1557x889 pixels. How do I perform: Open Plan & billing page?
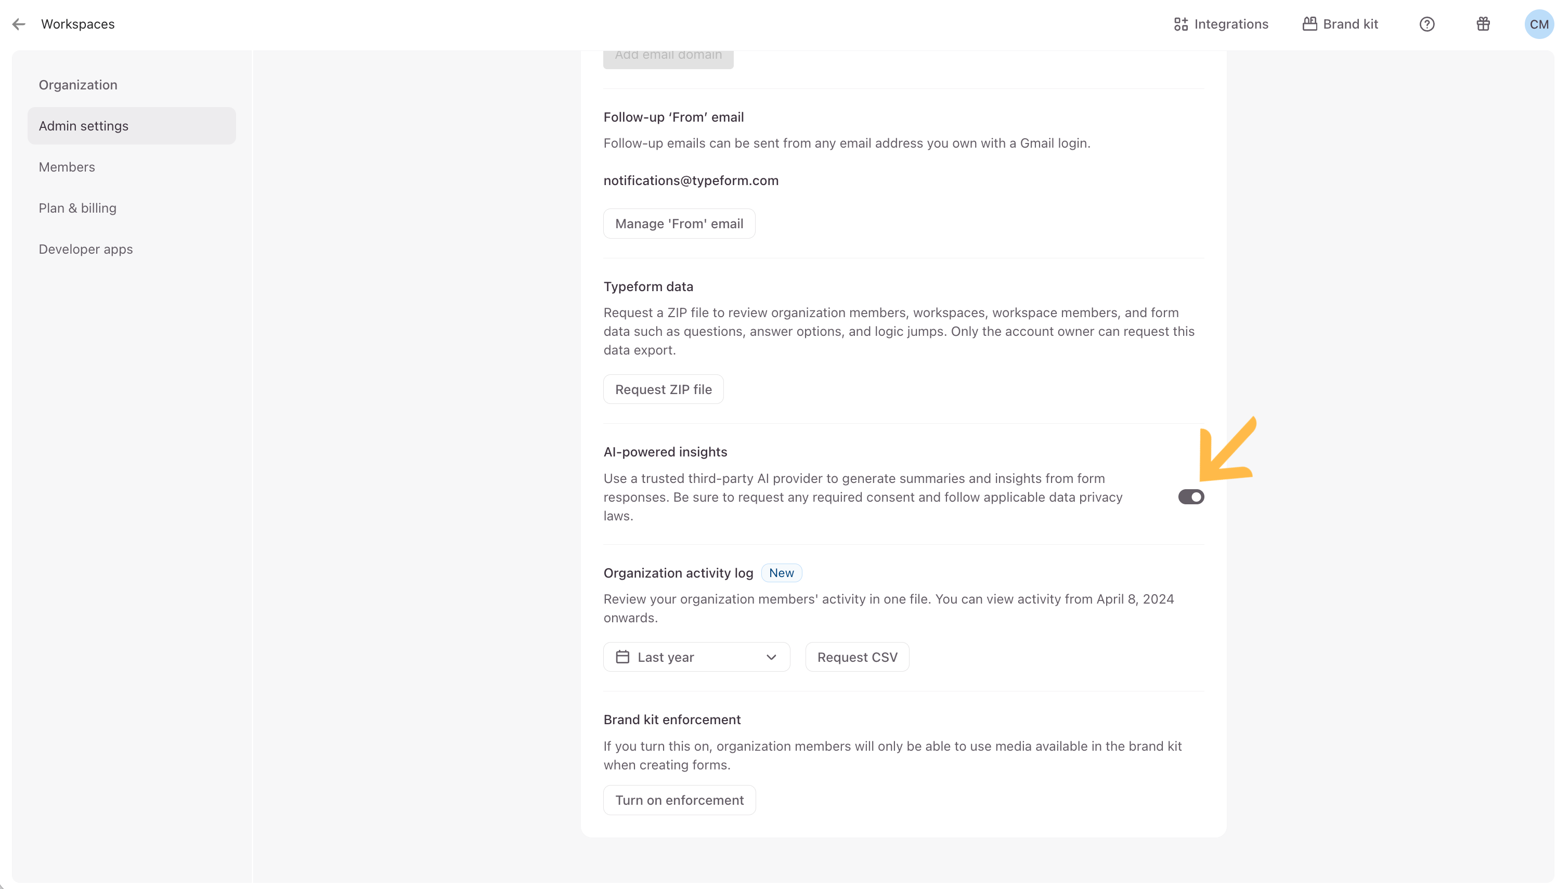pos(77,208)
